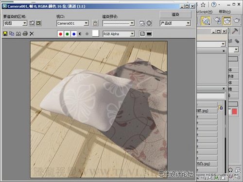Clone the rendered frame window

[x=18, y=33]
